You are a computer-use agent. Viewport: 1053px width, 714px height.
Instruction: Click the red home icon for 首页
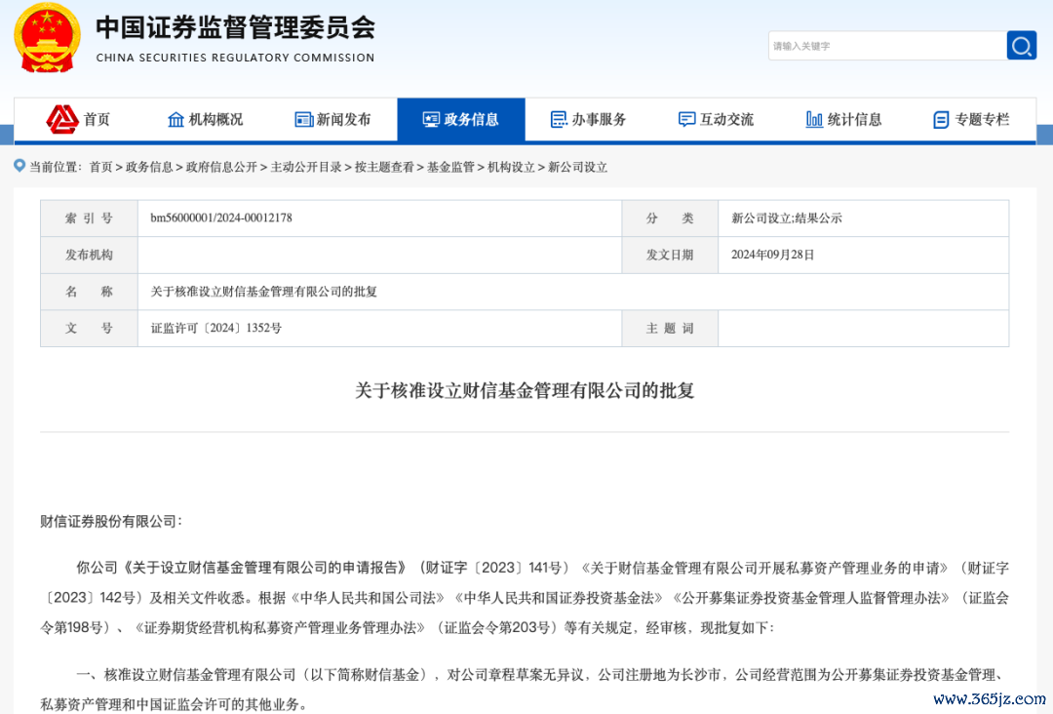[62, 119]
